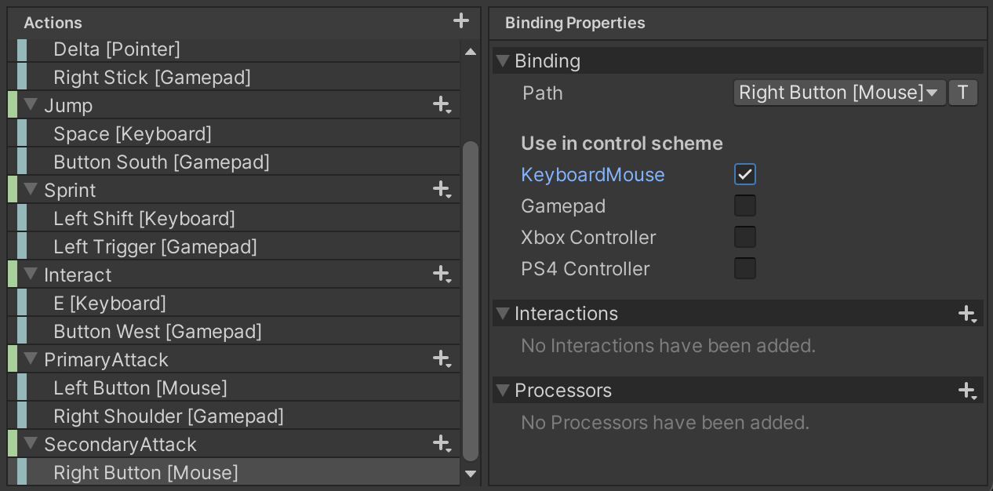Add a binding to the SecondaryAttack action
The image size is (993, 491).
coord(442,444)
